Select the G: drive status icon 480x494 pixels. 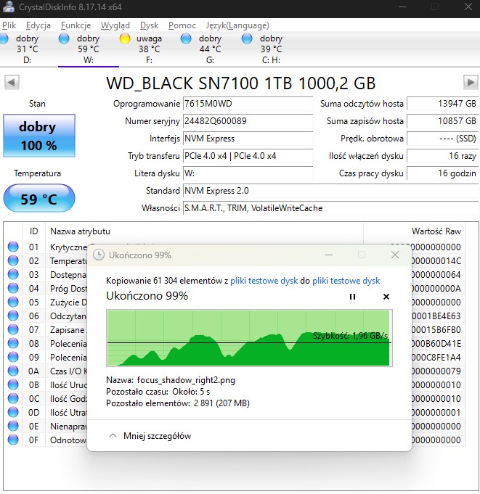187,38
